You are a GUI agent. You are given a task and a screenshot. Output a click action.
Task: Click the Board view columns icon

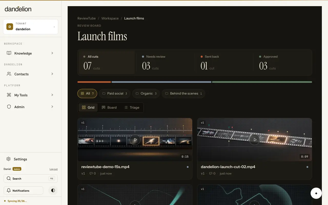click(104, 107)
